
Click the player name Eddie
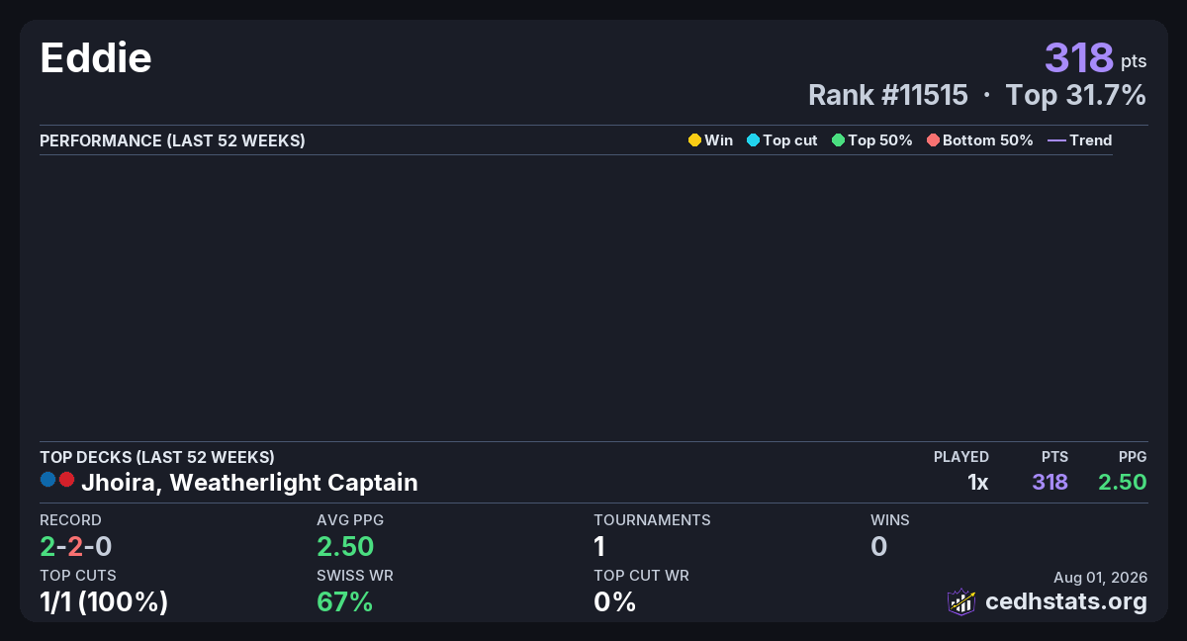tap(96, 58)
